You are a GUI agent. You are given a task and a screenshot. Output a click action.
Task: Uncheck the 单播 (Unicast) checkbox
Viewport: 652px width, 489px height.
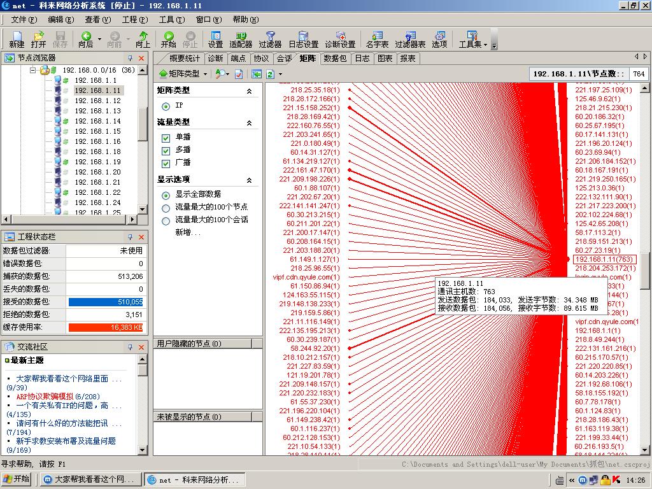[x=166, y=138]
